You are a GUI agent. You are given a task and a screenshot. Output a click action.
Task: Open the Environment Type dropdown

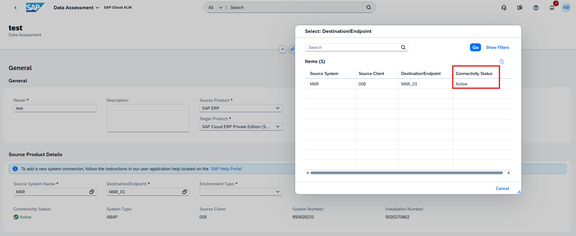point(241,192)
